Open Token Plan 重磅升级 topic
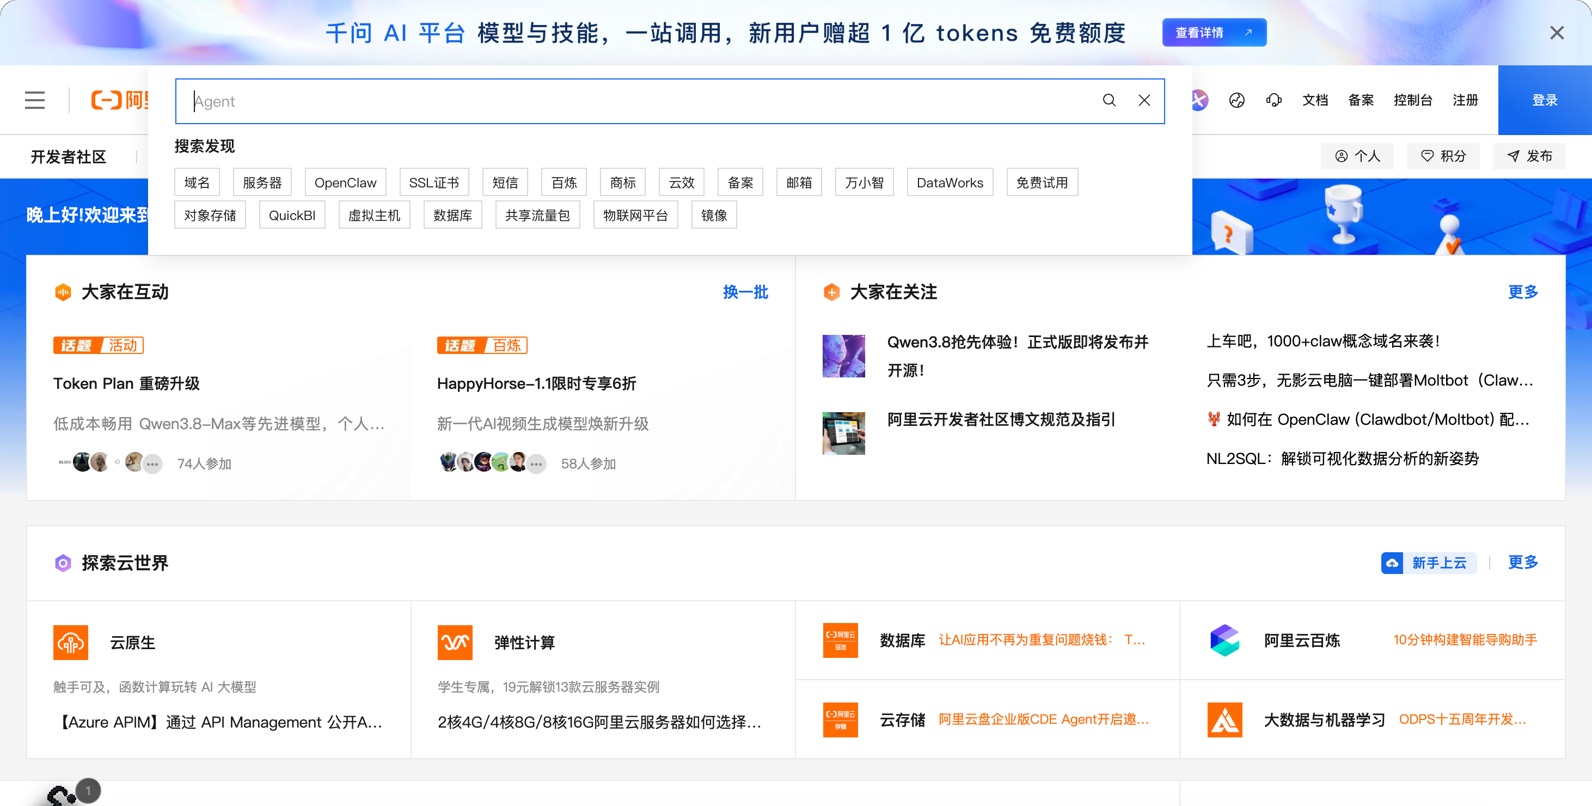Viewport: 1592px width, 806px height. click(127, 383)
